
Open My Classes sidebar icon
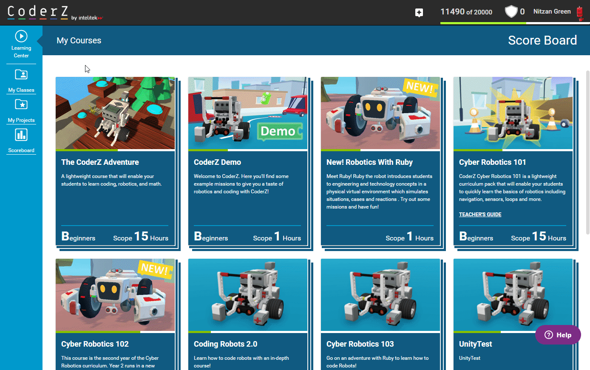pos(21,75)
